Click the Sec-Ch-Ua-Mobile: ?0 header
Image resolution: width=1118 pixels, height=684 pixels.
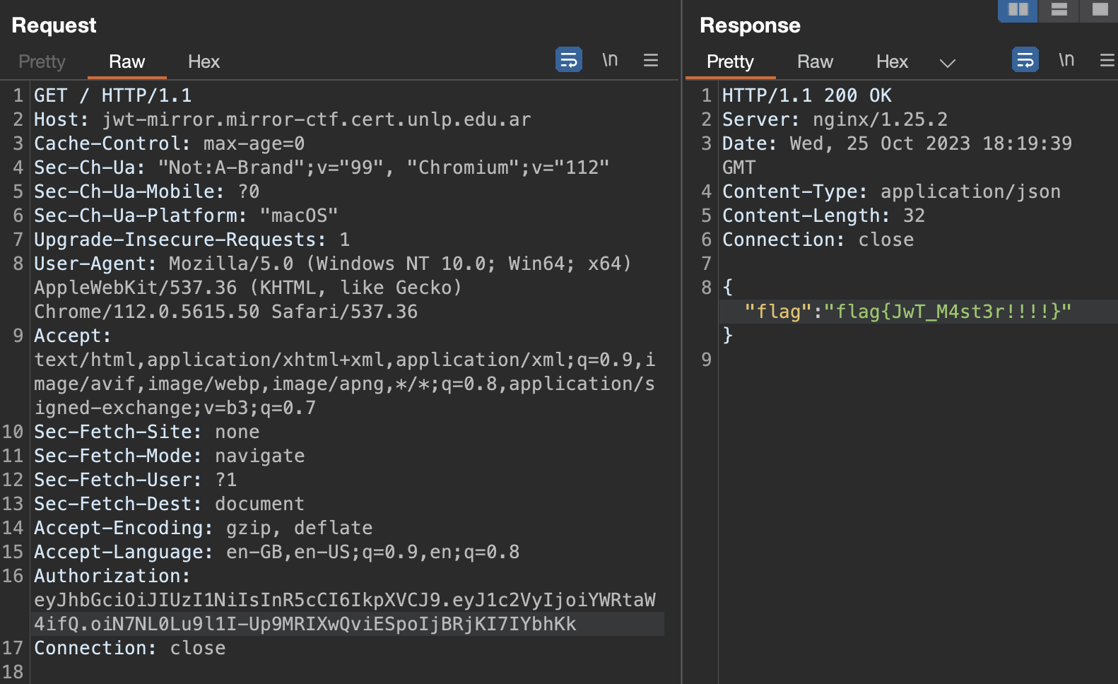click(147, 191)
